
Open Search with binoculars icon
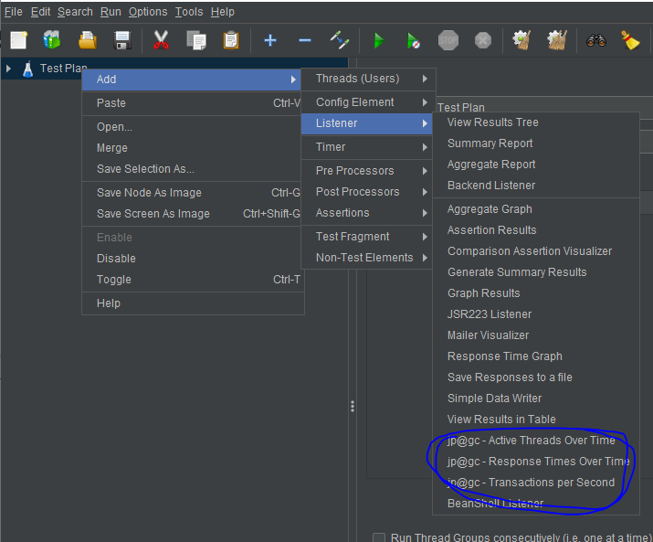pyautogui.click(x=596, y=40)
